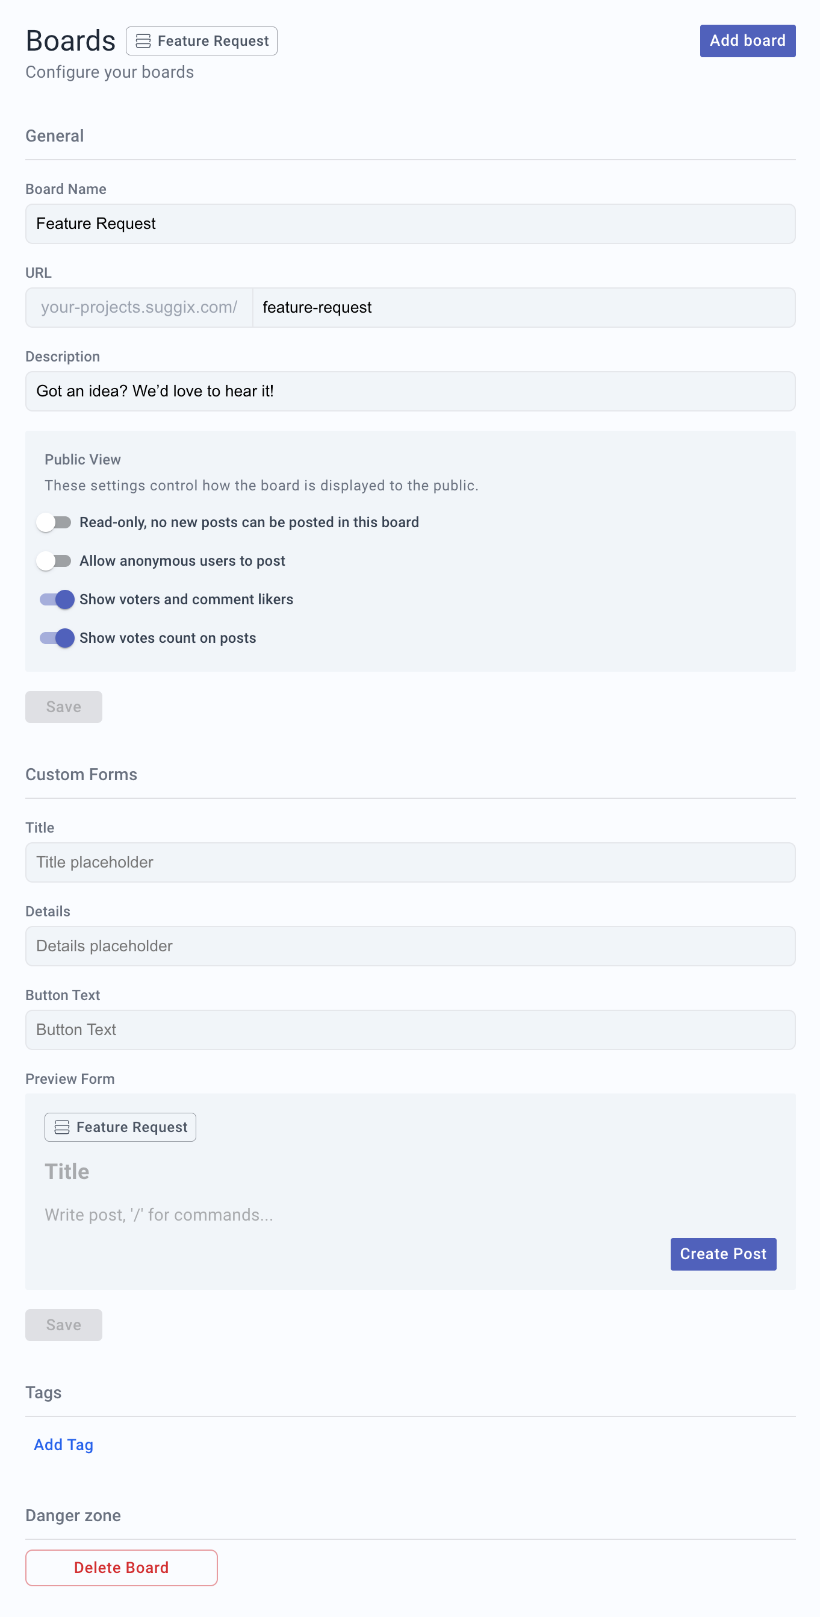Click the Title field inside the preview
Viewport: 820px width, 1617px height.
point(251,1171)
